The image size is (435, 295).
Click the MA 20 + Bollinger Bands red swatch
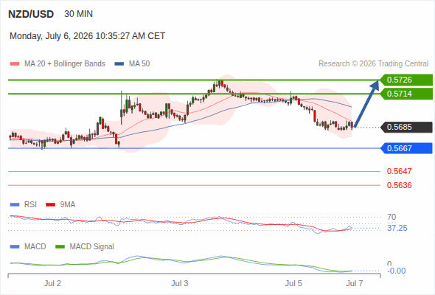pyautogui.click(x=15, y=64)
